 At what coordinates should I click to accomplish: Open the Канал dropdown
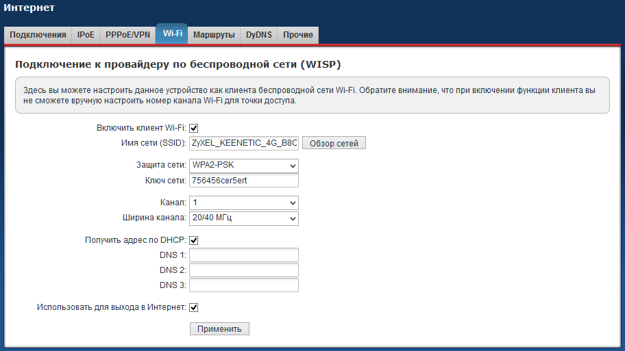point(243,203)
